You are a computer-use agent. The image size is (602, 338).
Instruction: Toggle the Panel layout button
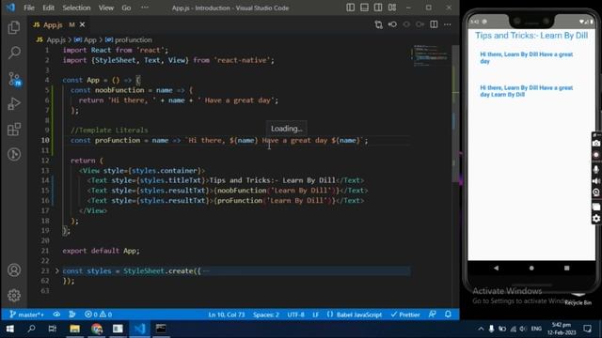point(364,8)
